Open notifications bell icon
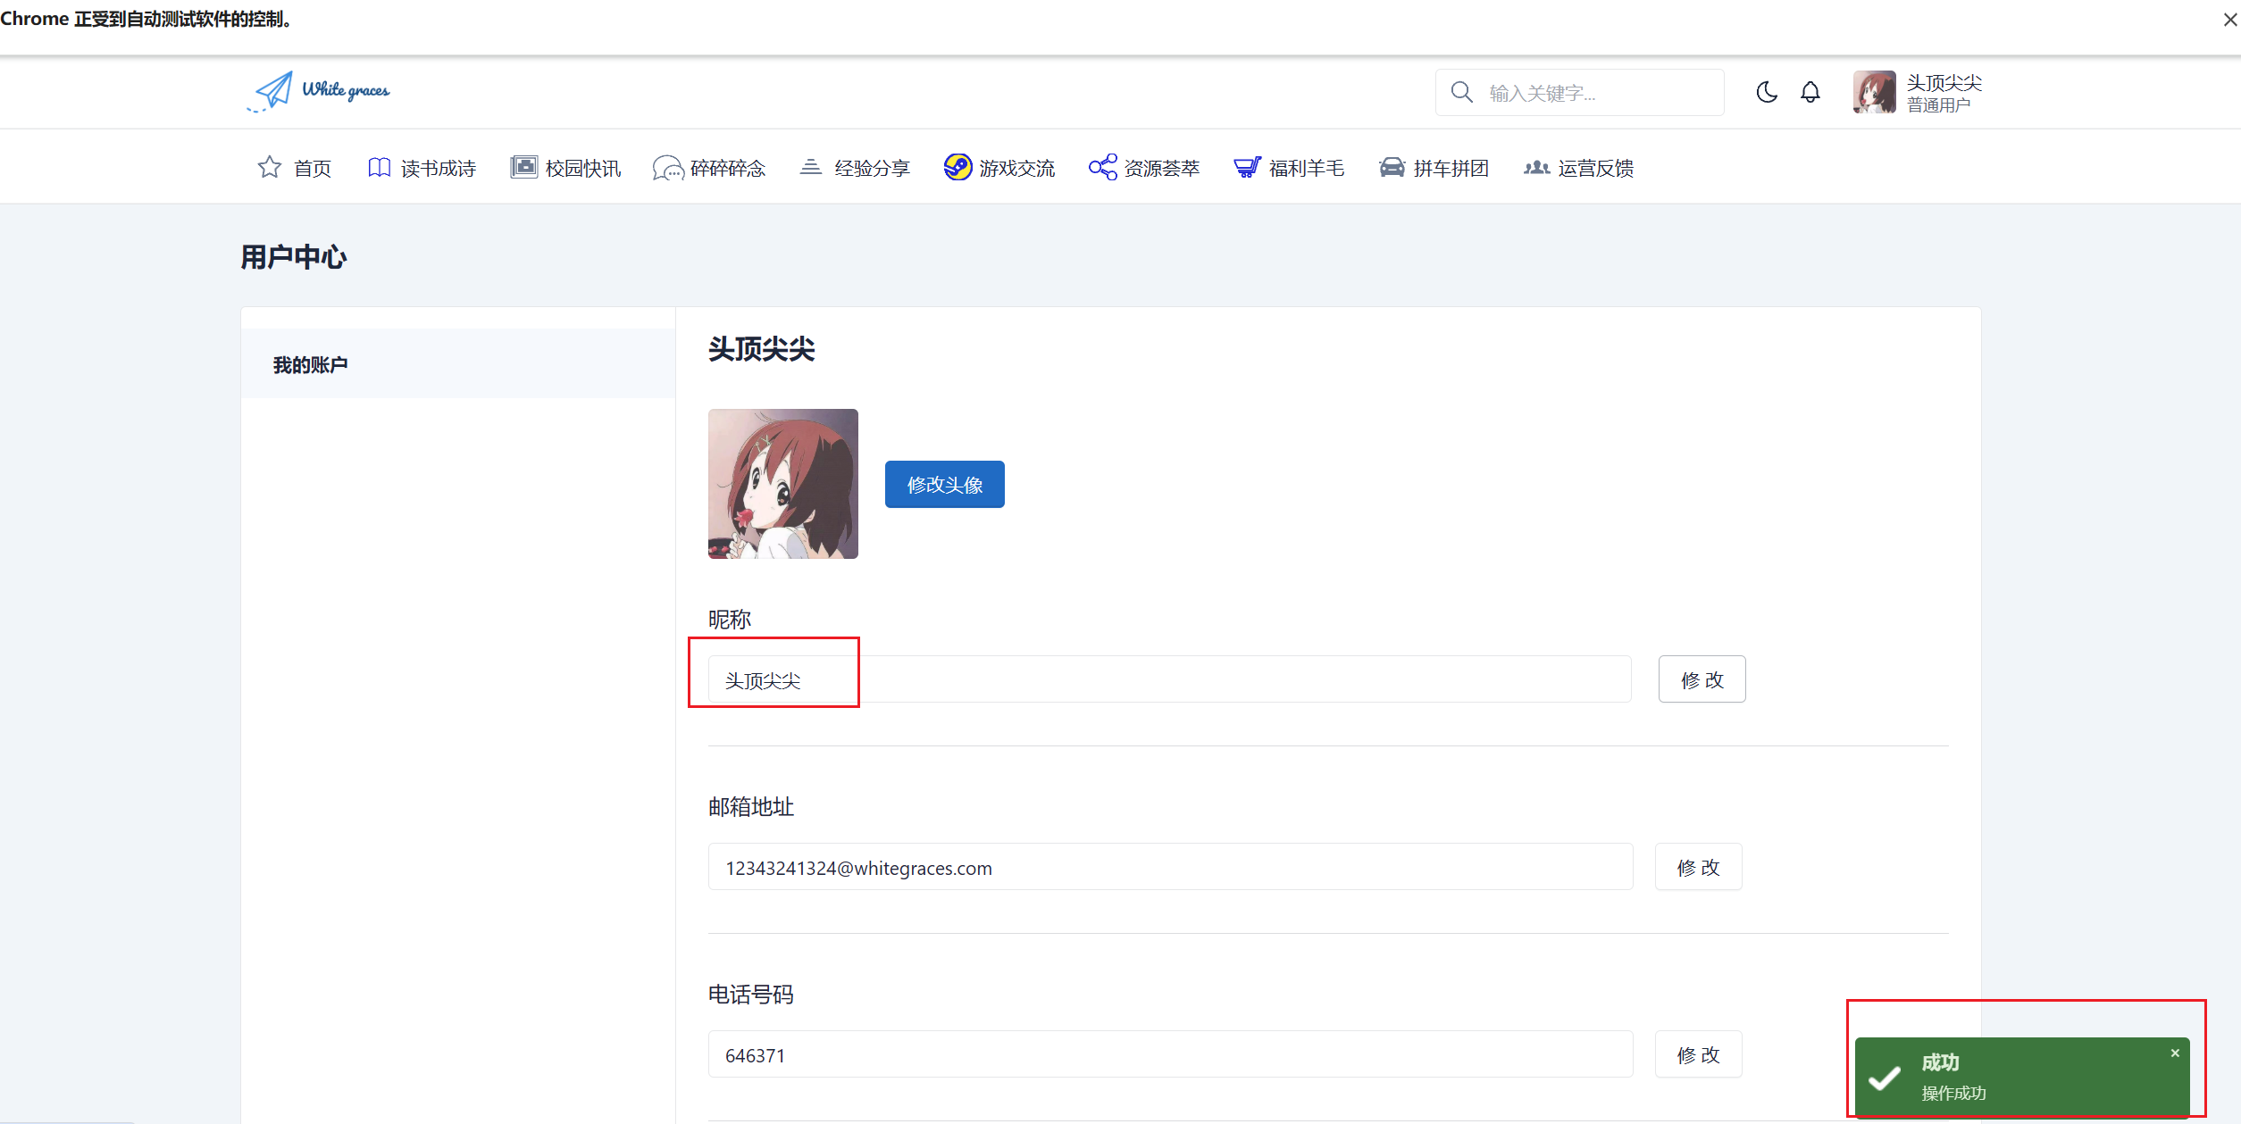2241x1124 pixels. [x=1810, y=92]
